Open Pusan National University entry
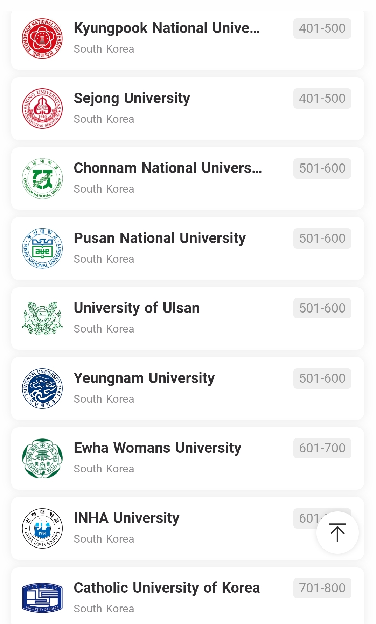 click(160, 238)
